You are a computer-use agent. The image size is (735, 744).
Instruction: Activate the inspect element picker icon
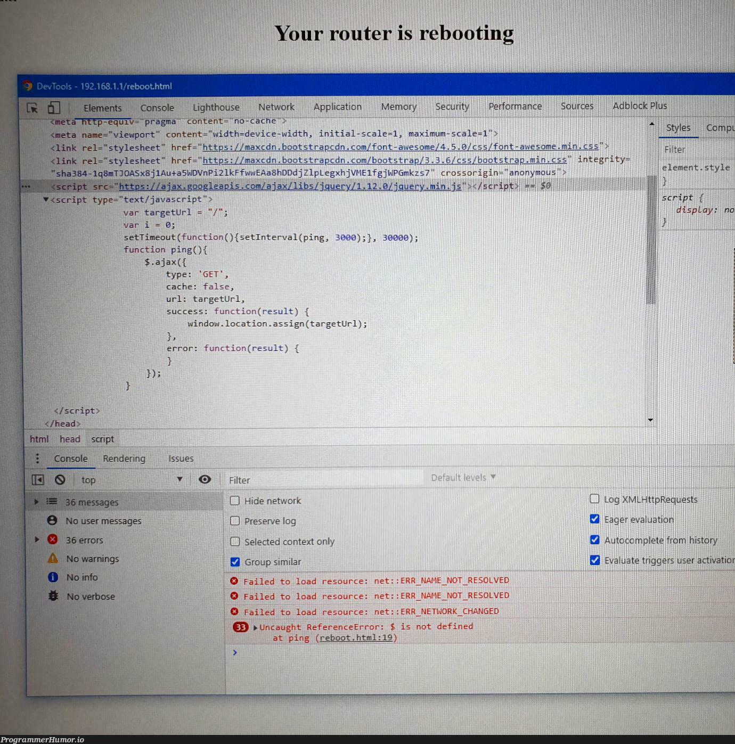point(32,108)
